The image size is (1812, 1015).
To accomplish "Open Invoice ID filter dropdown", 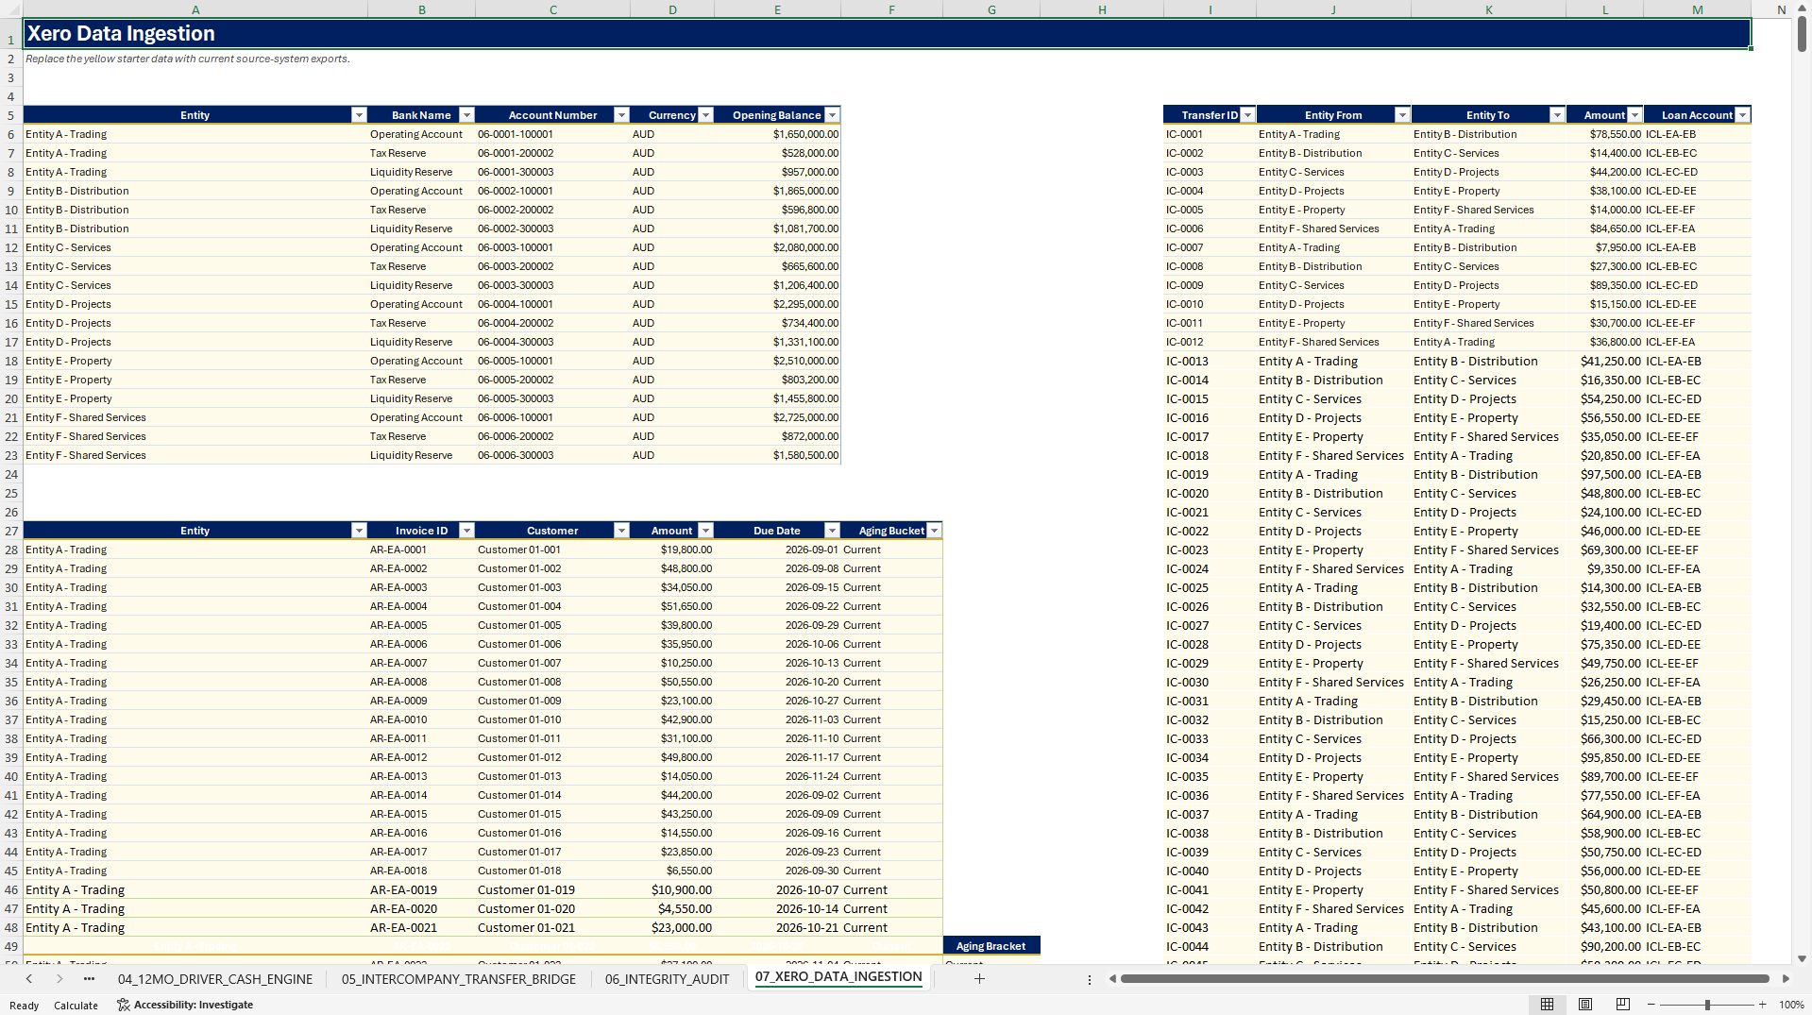I will pos(466,531).
